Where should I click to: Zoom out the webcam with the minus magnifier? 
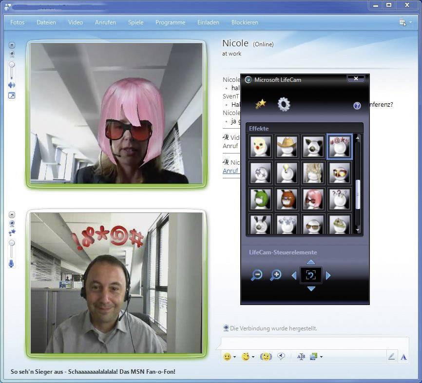tap(257, 275)
